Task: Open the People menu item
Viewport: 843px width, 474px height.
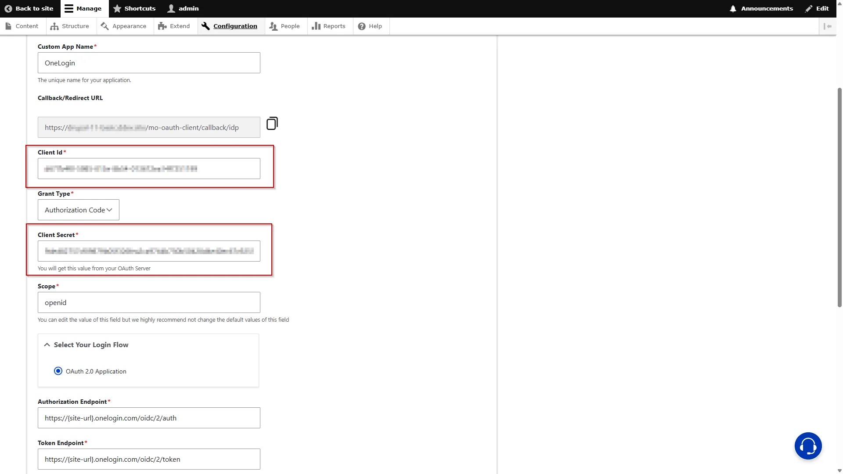Action: [285, 26]
